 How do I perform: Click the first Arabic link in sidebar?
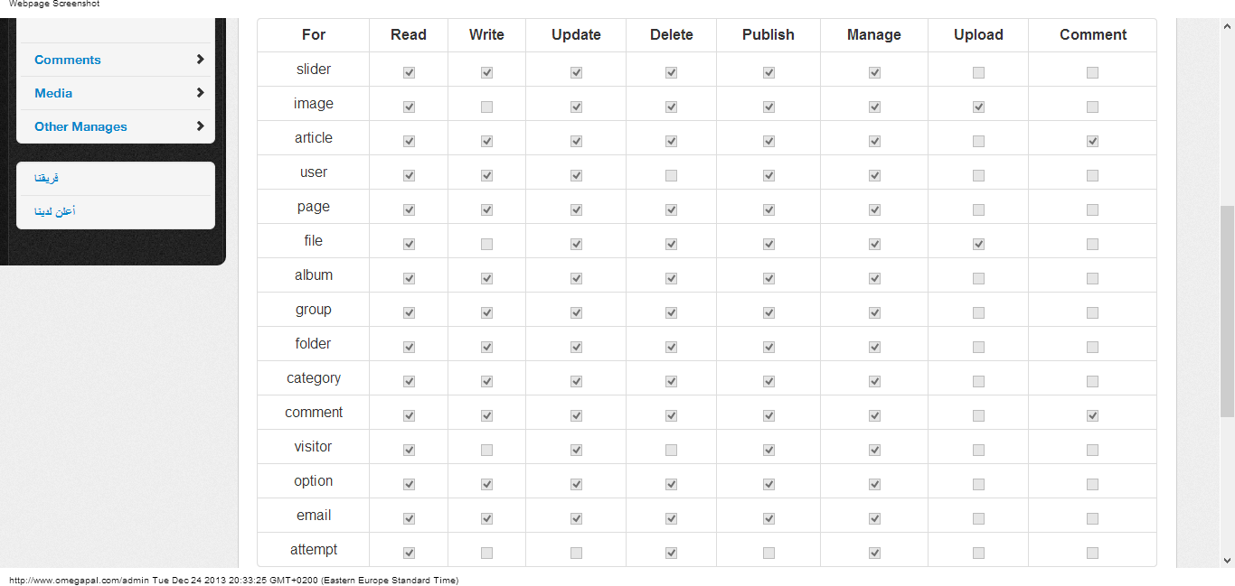pyautogui.click(x=47, y=179)
